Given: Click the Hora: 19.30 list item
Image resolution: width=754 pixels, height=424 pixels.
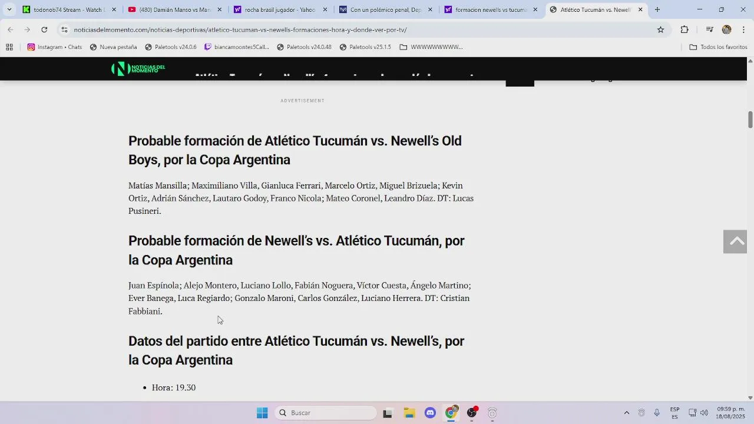Looking at the screenshot, I should click(x=174, y=387).
